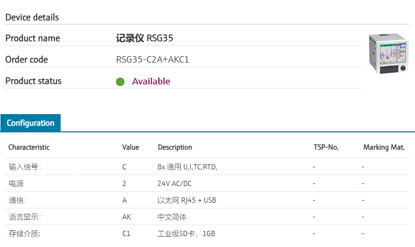This screenshot has width=415, height=247.
Task: Select the 存储介质 characteristic row
Action: pyautogui.click(x=25, y=233)
